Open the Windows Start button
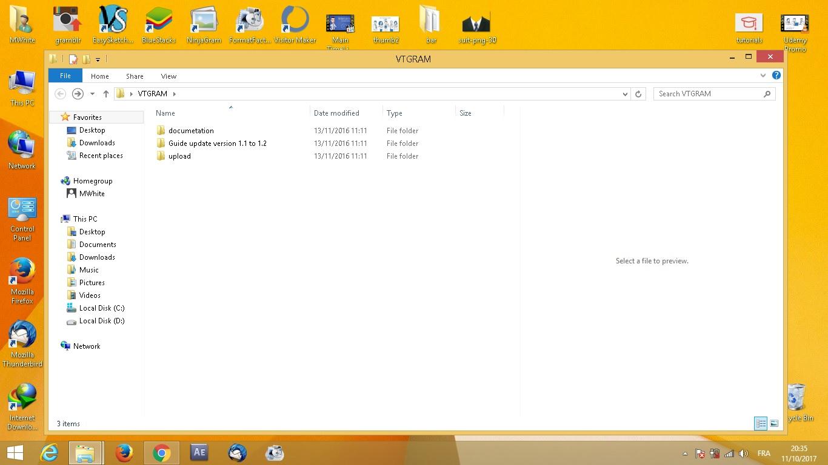Image resolution: width=828 pixels, height=465 pixels. (x=15, y=453)
